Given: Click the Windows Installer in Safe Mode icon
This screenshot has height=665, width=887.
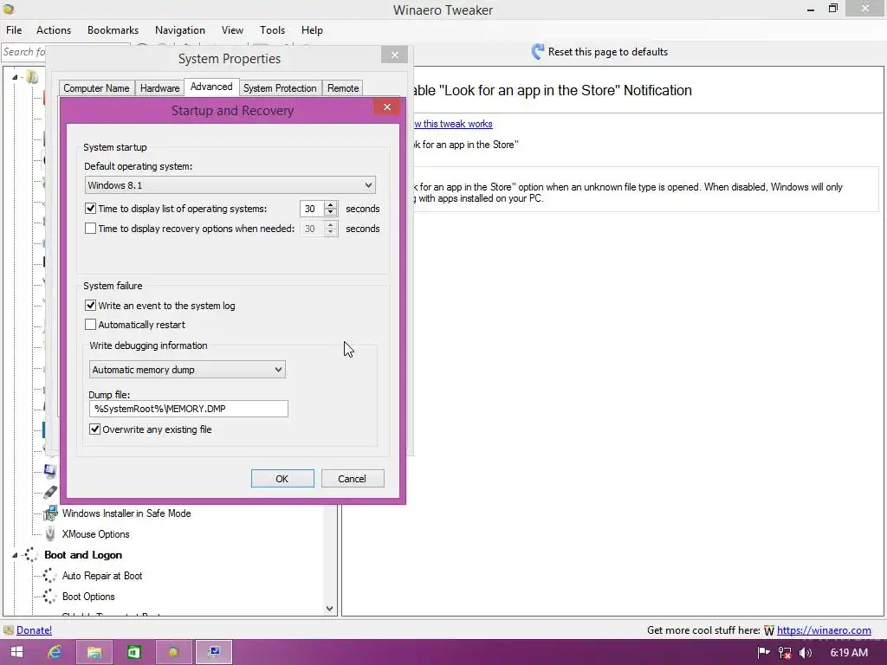Looking at the screenshot, I should click(50, 513).
